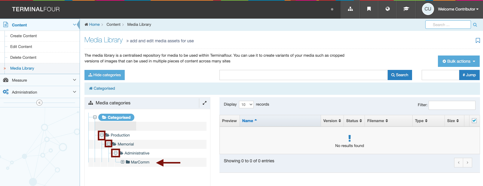Click Content in the breadcrumb
The height and width of the screenshot is (186, 483).
[x=113, y=25]
